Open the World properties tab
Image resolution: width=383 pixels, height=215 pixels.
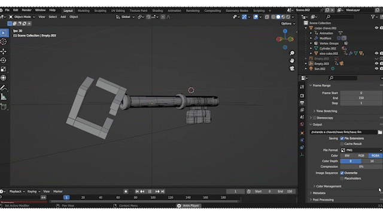tap(302, 124)
